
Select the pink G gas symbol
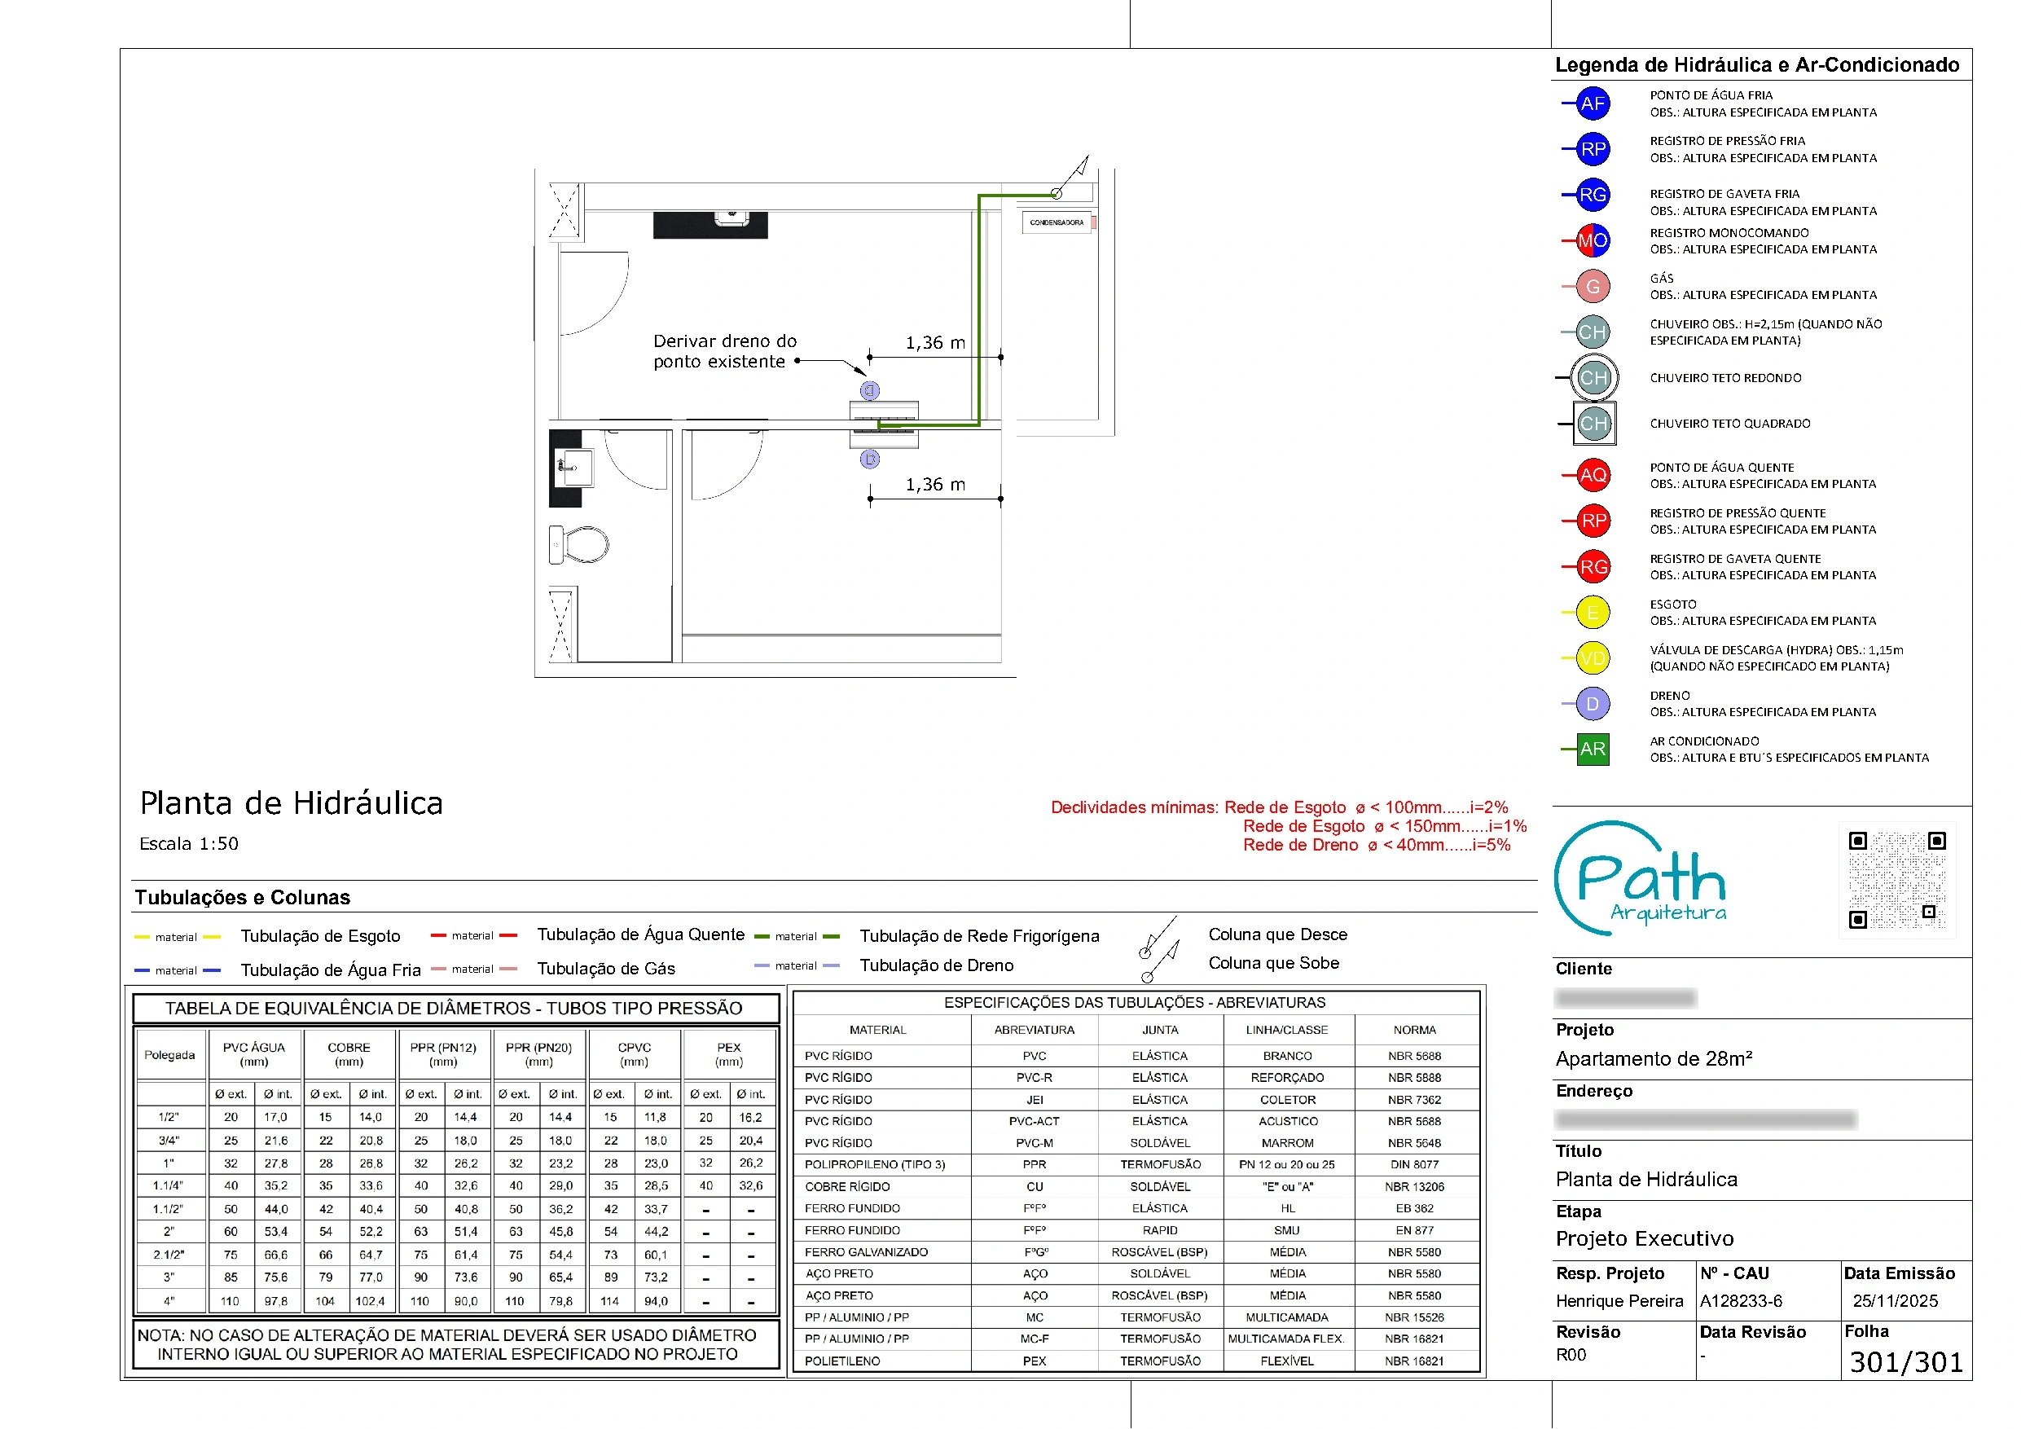click(x=1592, y=286)
